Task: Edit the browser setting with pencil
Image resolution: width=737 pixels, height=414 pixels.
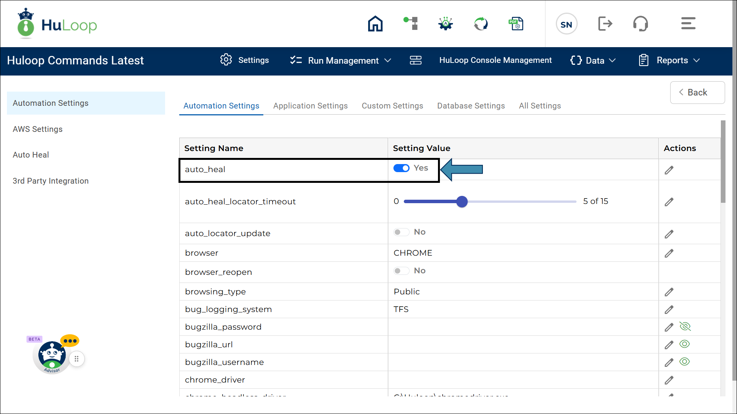Action: (x=669, y=253)
